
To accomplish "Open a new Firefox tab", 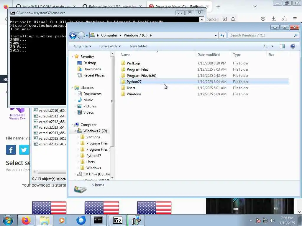I will point(218,7).
